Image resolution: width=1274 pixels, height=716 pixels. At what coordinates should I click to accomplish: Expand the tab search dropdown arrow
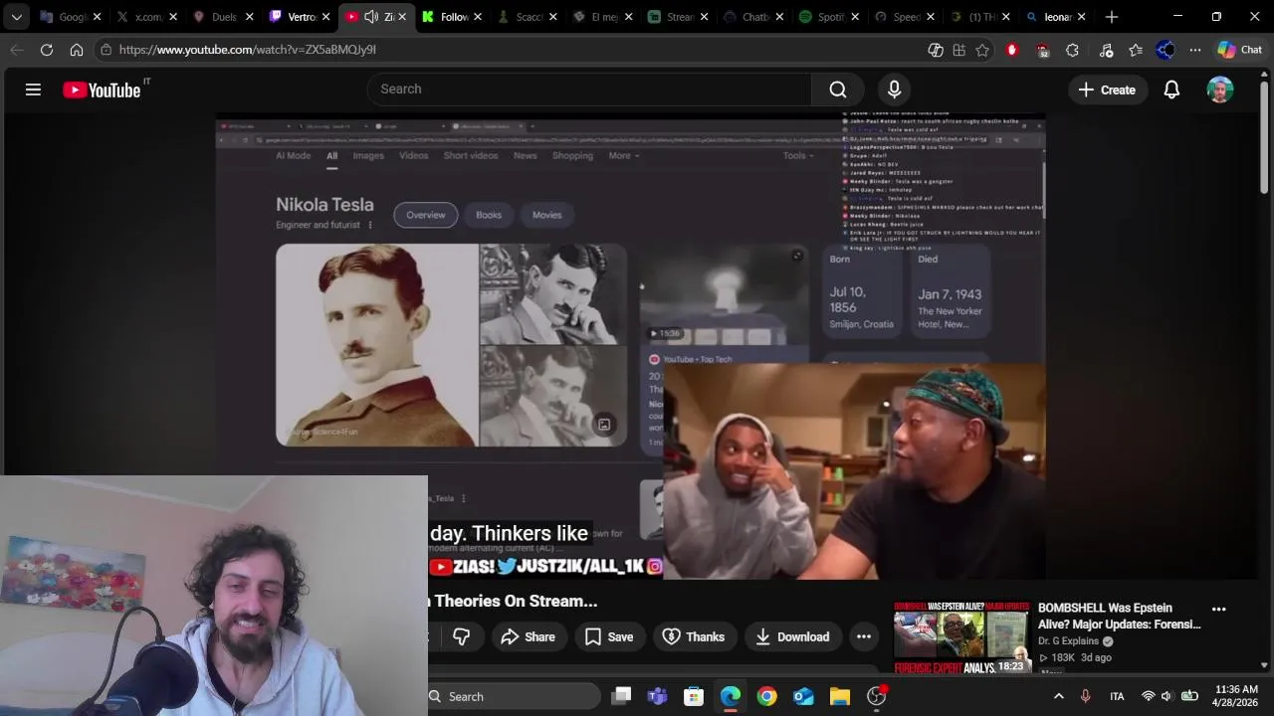[17, 17]
